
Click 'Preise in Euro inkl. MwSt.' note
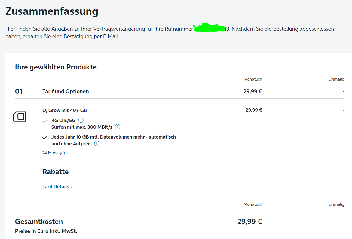point(46,231)
